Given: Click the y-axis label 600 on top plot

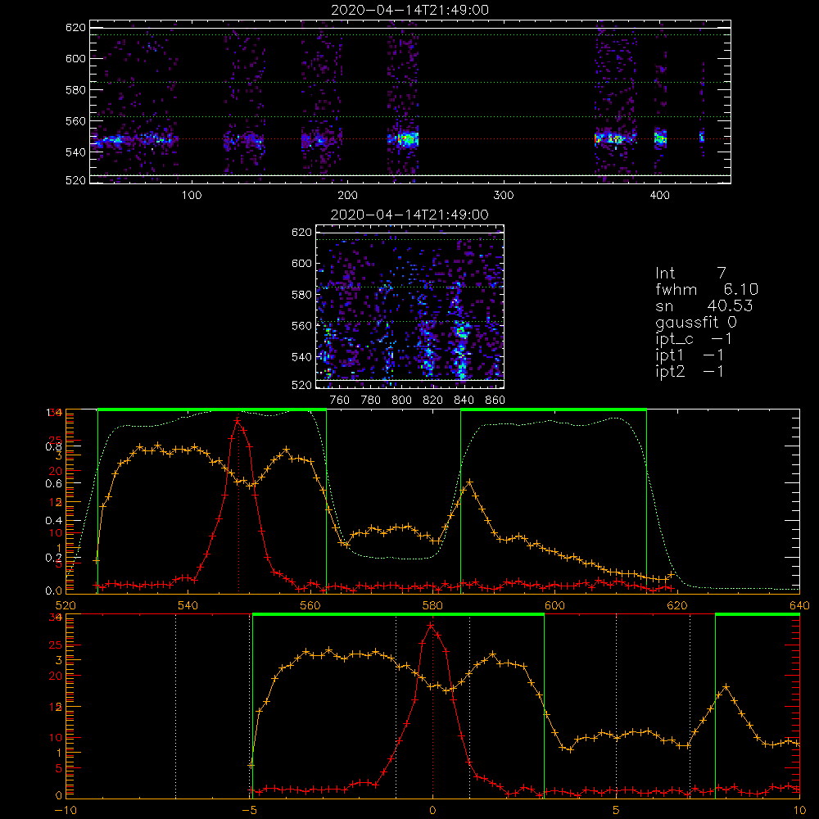Looking at the screenshot, I should [75, 58].
